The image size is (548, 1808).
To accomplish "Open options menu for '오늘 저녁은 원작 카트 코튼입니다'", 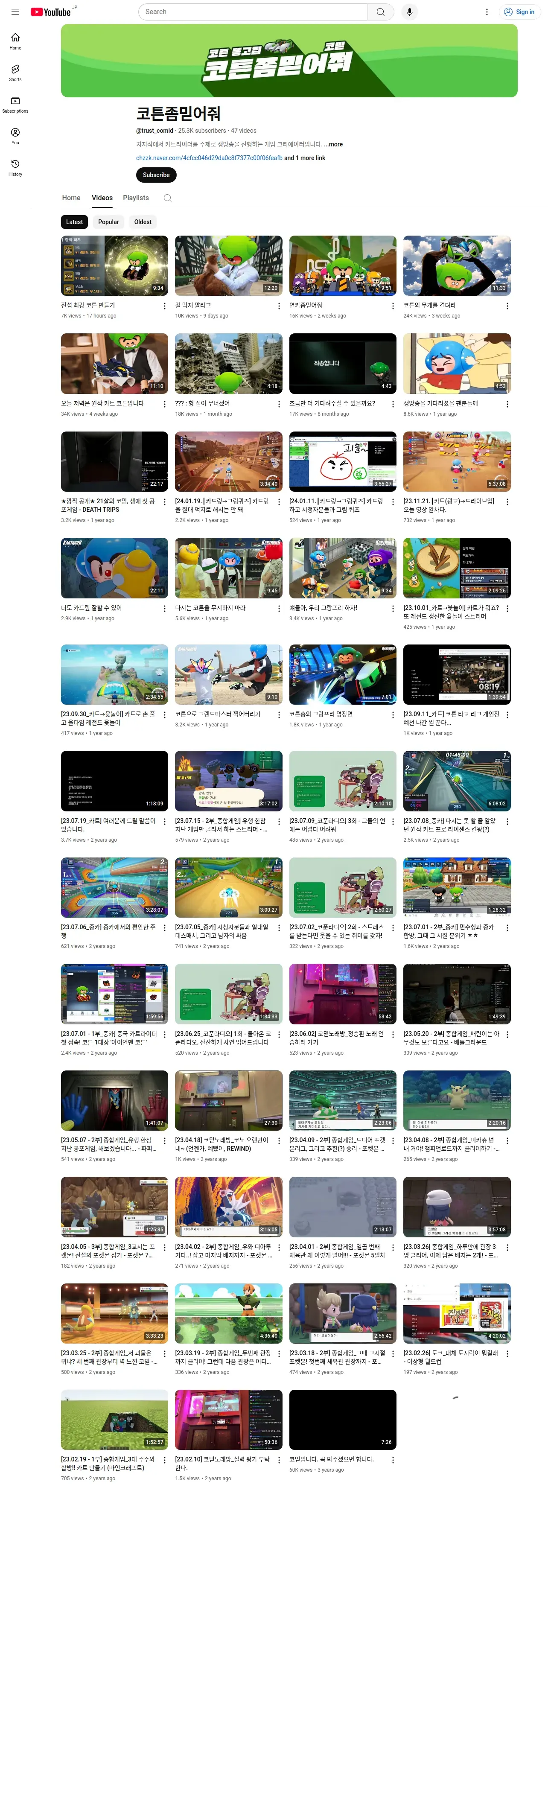I will point(165,404).
